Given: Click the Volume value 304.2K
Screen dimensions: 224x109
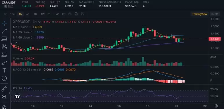Looking at the screenshot, I should [x=29, y=59].
